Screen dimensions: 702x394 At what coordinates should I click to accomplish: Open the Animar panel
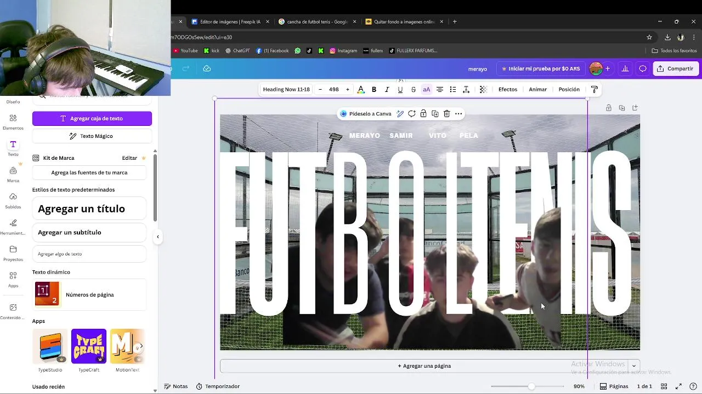click(x=538, y=89)
